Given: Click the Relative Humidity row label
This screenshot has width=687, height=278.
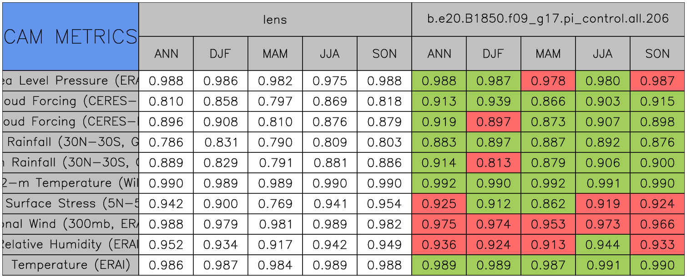Looking at the screenshot, I should point(71,245).
